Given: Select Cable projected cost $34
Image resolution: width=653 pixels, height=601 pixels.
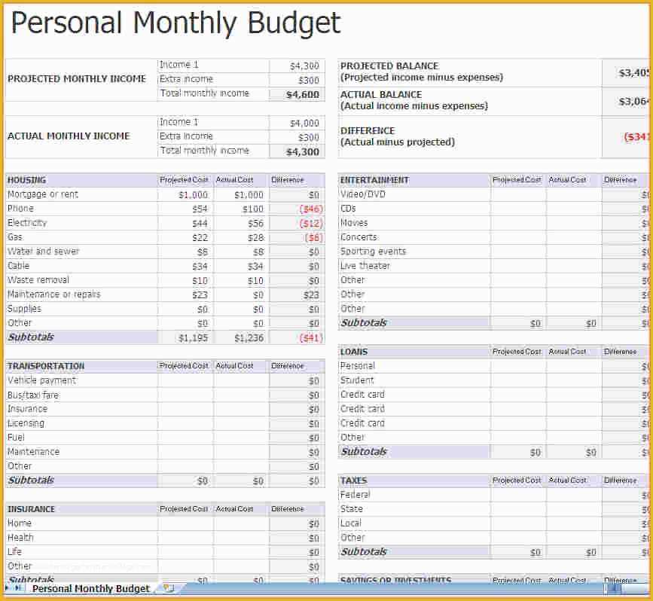Looking at the screenshot, I should coord(185,266).
